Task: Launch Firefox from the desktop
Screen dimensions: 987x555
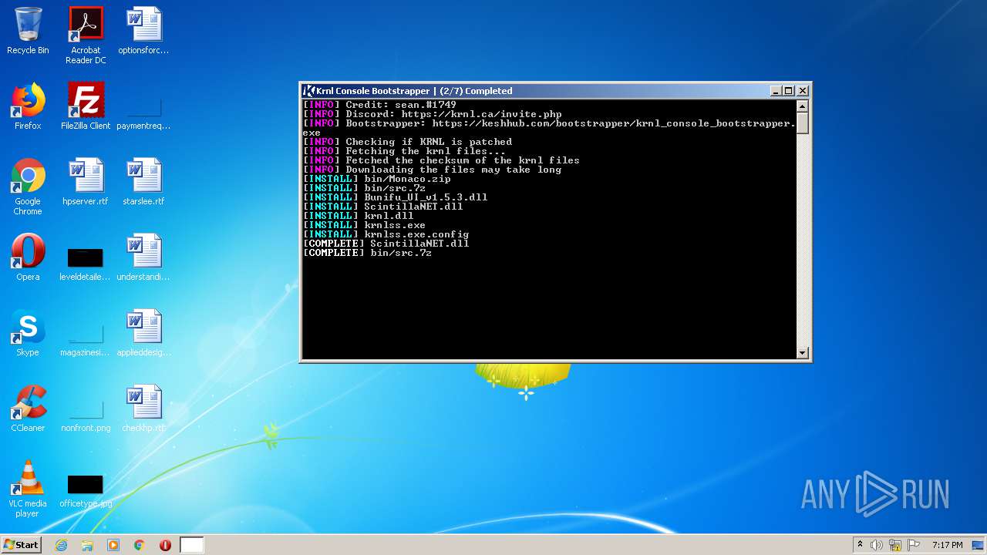Action: [28, 107]
